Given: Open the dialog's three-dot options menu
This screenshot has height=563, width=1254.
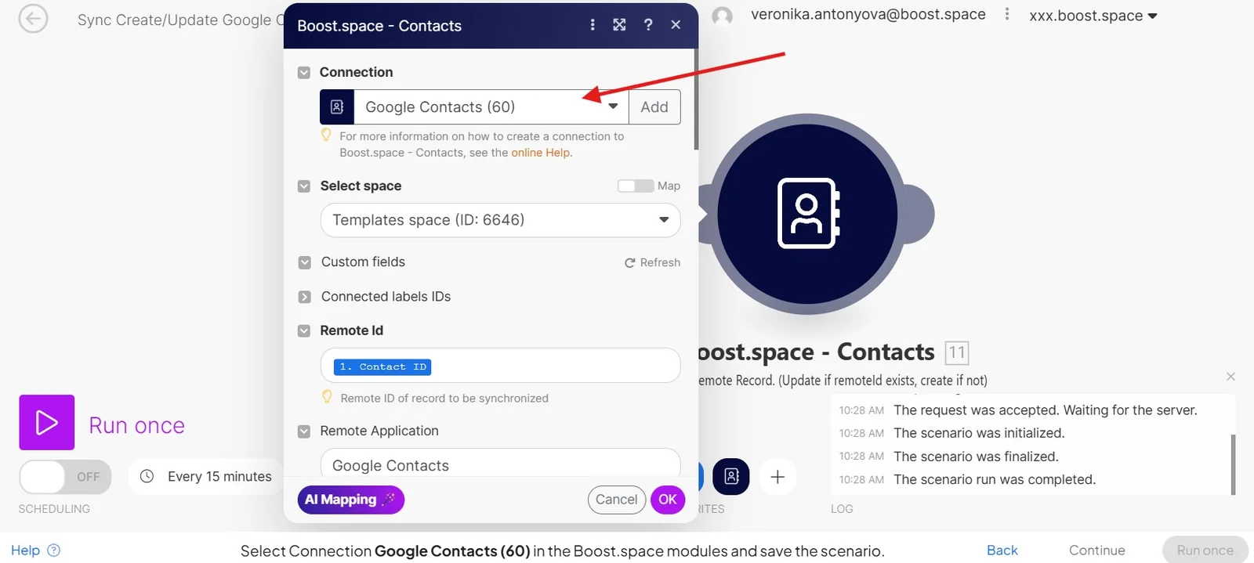Looking at the screenshot, I should [x=593, y=25].
